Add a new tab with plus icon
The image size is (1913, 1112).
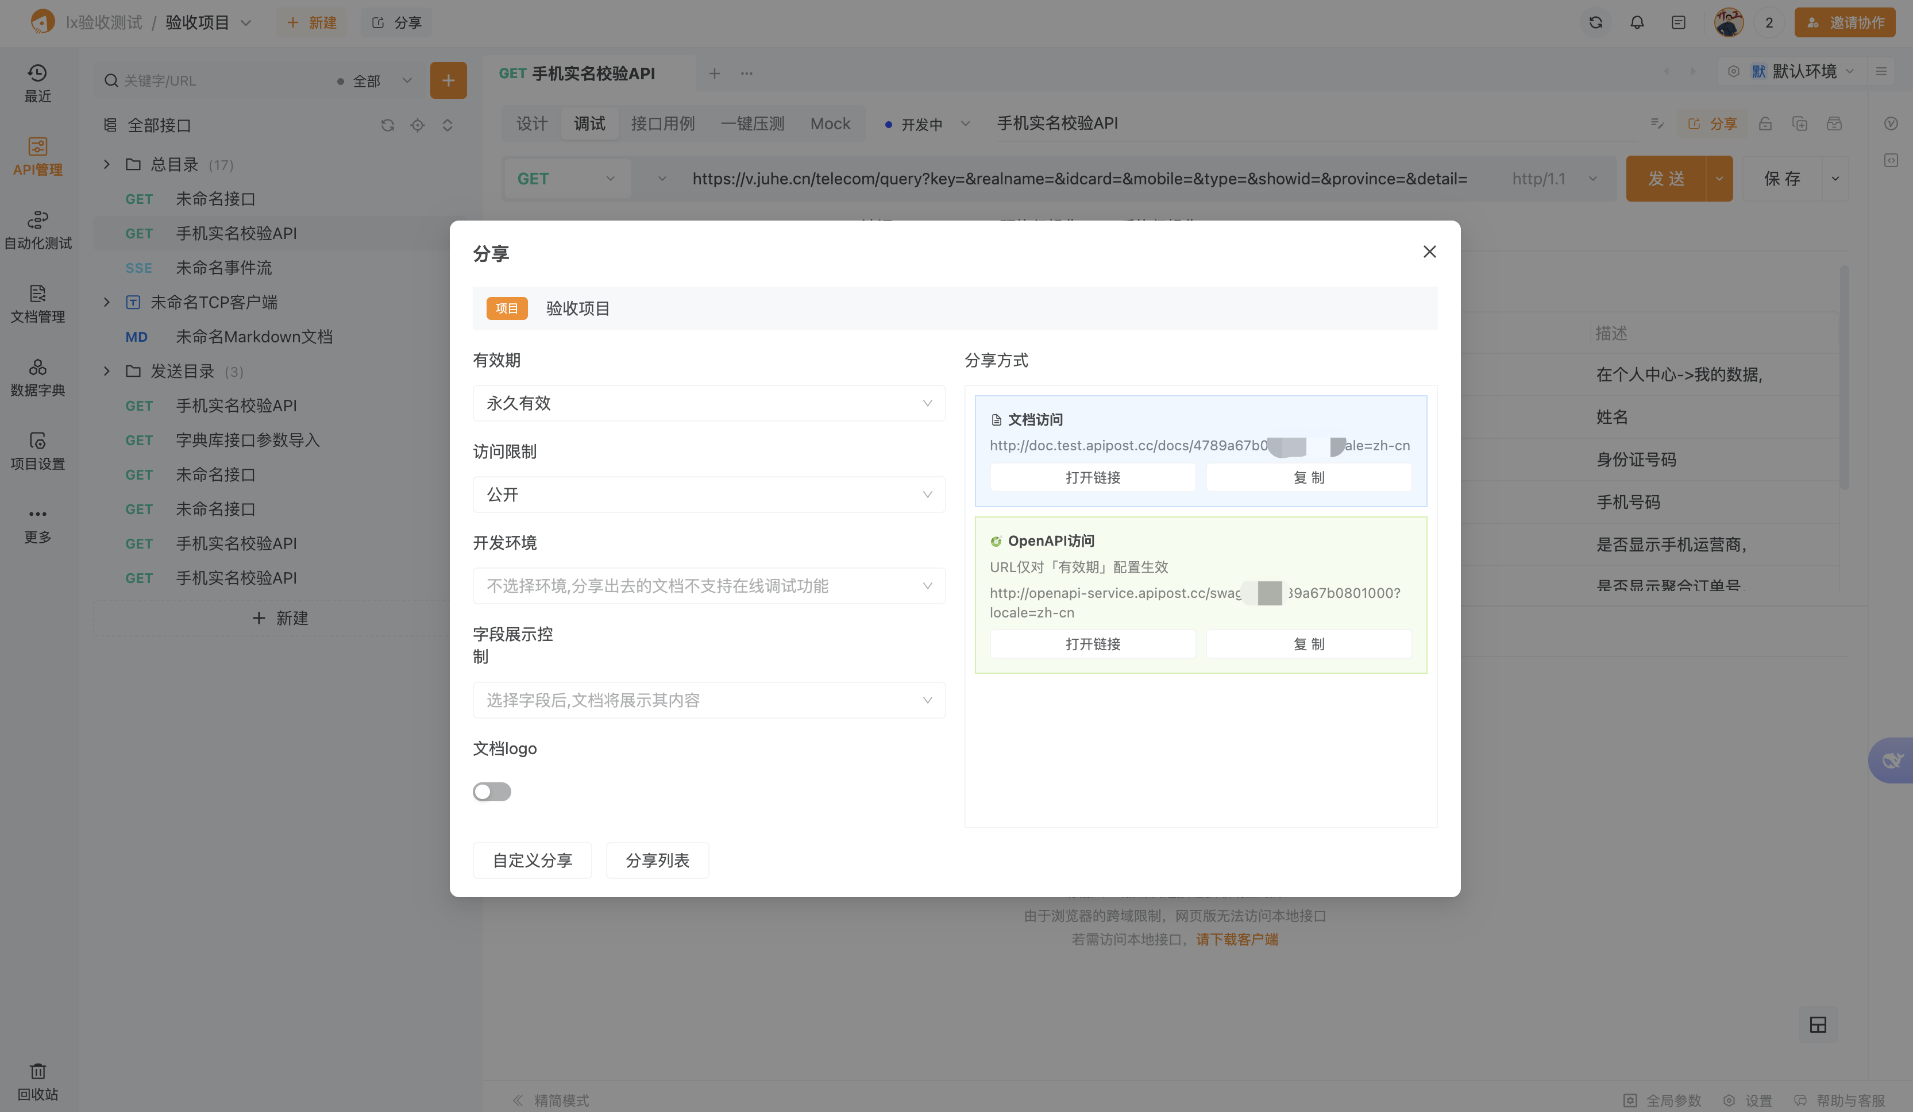tap(713, 73)
